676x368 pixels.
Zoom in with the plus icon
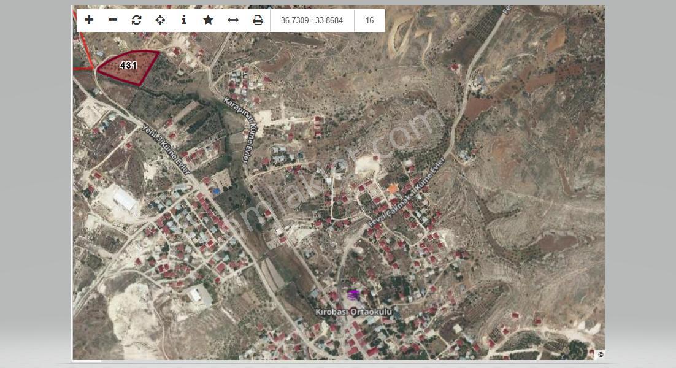(89, 20)
